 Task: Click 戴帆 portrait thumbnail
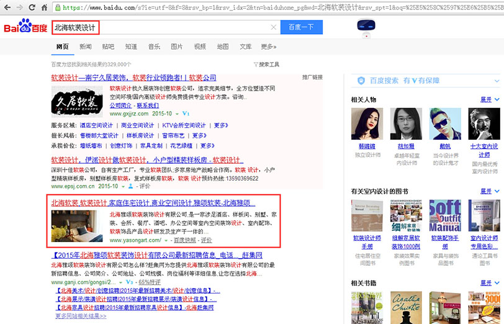[445, 124]
